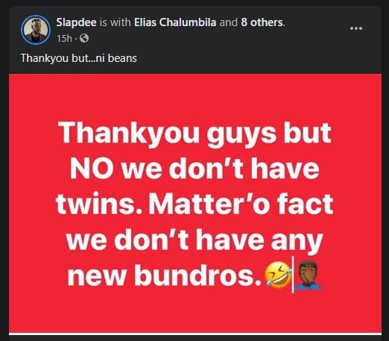Click the white bar below red image
The width and height of the screenshot is (389, 341).
pos(195,334)
